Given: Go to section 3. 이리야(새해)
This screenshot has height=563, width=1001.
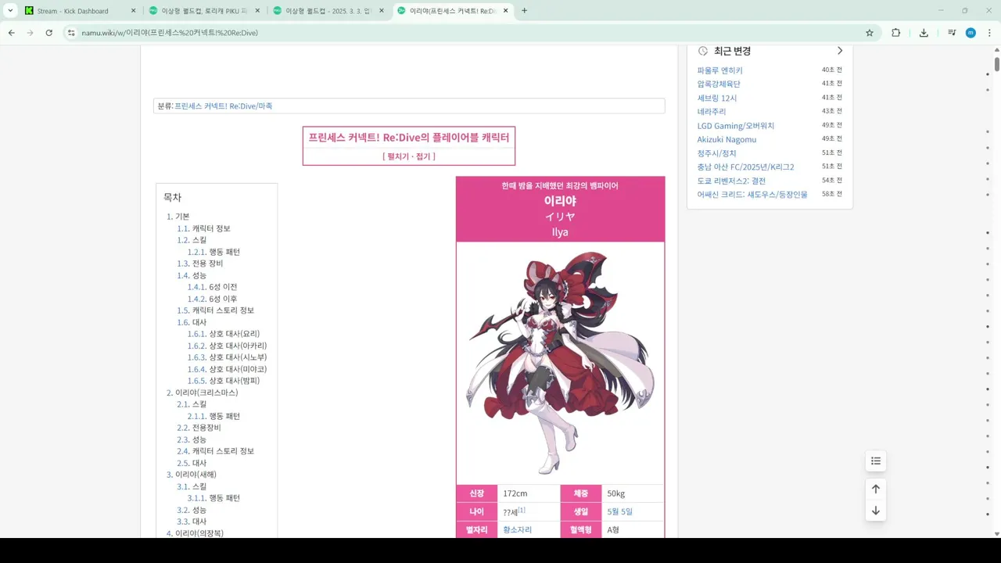Looking at the screenshot, I should coord(191,475).
